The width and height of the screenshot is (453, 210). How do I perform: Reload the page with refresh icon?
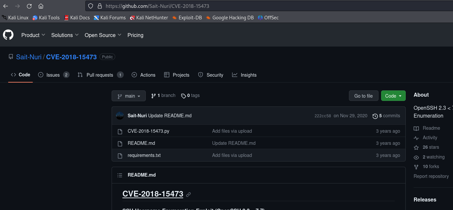click(29, 6)
